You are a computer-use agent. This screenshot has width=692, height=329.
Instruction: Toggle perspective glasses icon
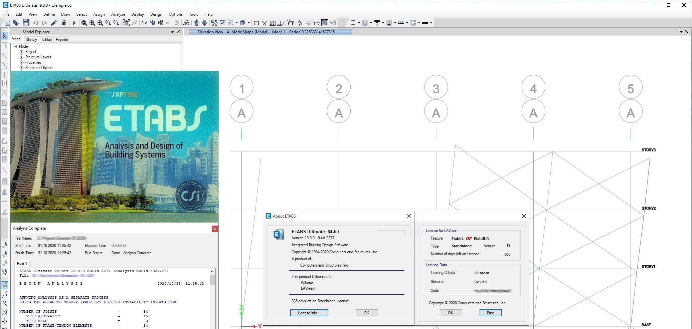[x=186, y=23]
